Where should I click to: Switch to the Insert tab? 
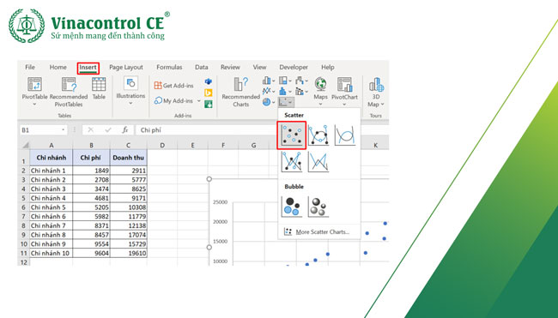(88, 68)
